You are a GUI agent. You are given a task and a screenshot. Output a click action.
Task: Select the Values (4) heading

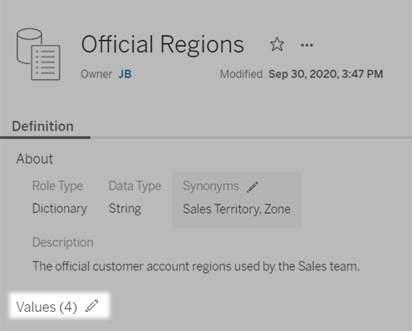47,307
